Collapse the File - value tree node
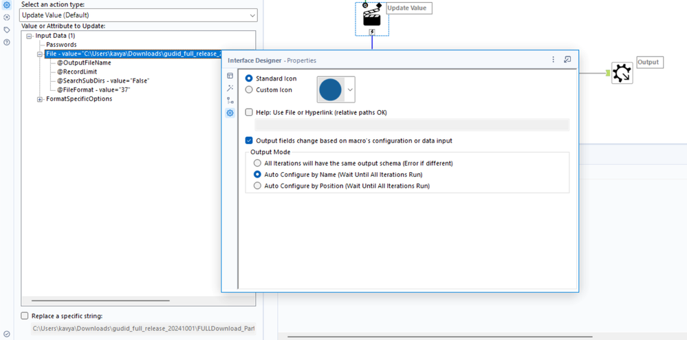This screenshot has width=687, height=340. [x=41, y=54]
